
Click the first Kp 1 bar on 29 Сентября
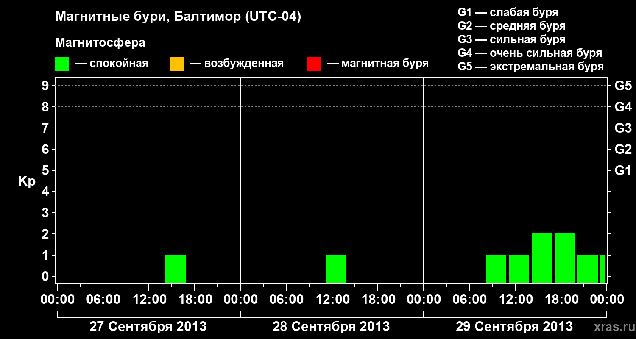(x=496, y=269)
